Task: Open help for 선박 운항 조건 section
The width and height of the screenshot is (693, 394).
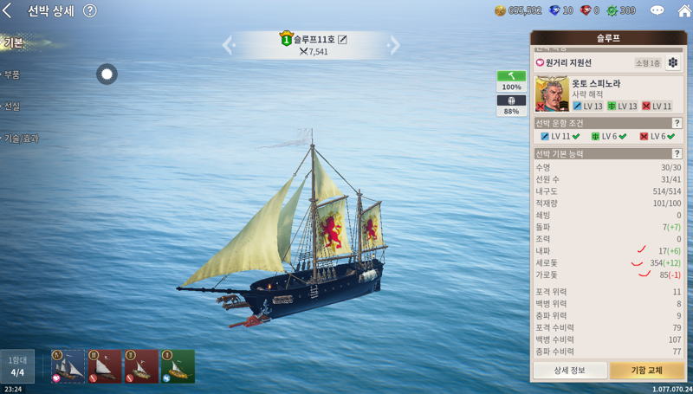Action: (x=677, y=123)
